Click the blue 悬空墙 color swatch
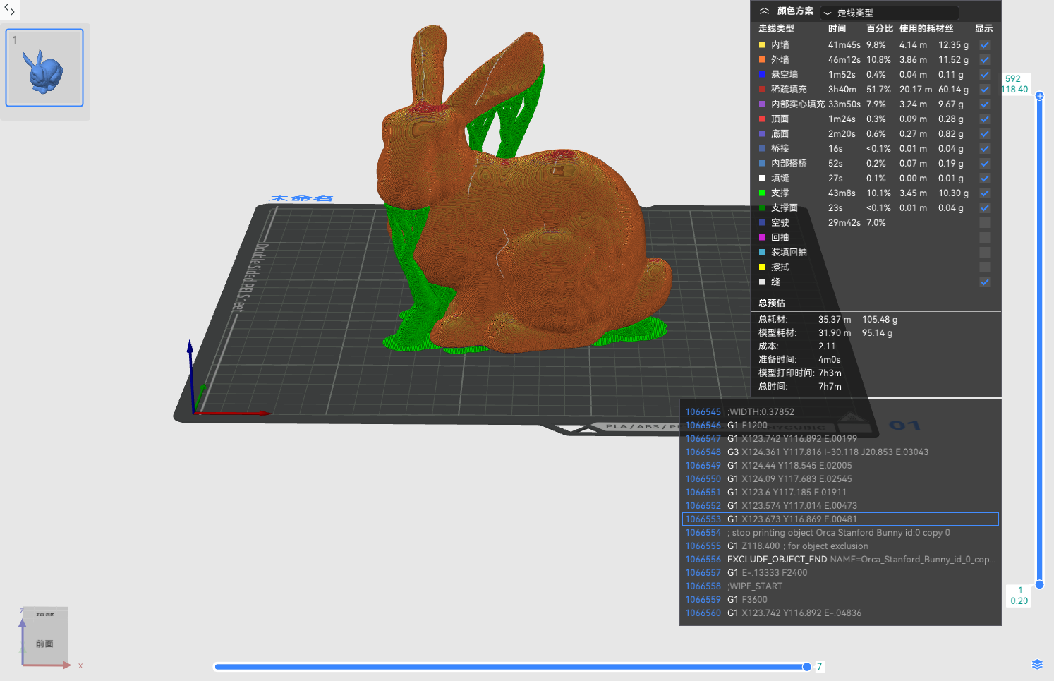 (x=762, y=74)
